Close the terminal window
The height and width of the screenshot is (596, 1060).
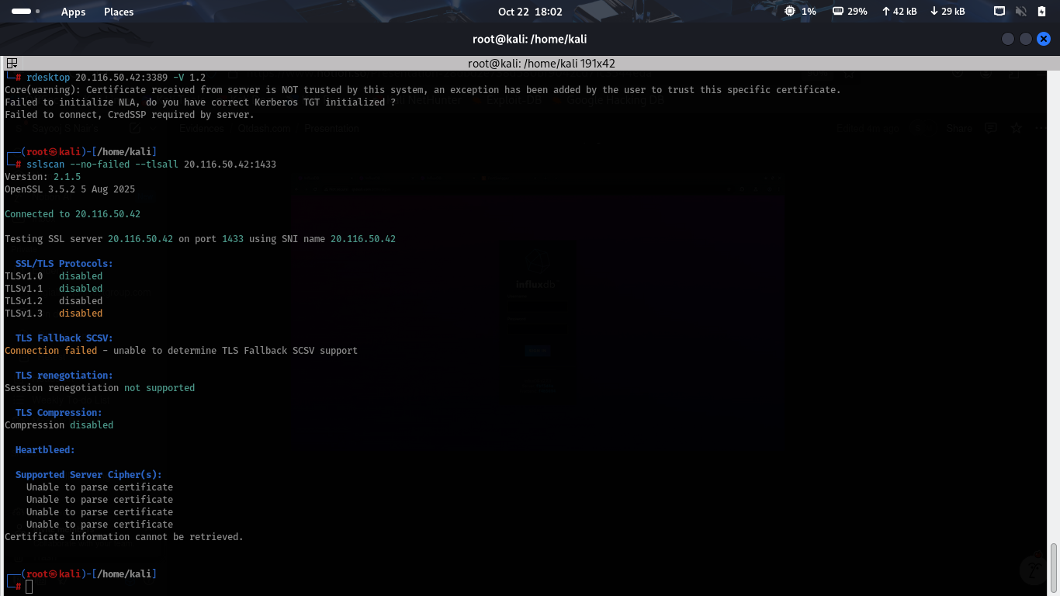[x=1044, y=39]
